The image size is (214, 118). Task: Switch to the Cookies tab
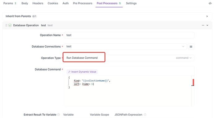pos(53,3)
